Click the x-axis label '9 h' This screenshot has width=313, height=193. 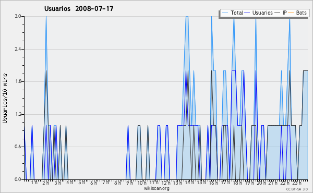coord(129,183)
